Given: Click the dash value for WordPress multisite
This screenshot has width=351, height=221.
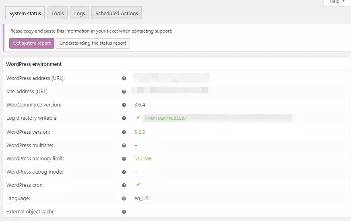Looking at the screenshot, I should [x=136, y=145].
